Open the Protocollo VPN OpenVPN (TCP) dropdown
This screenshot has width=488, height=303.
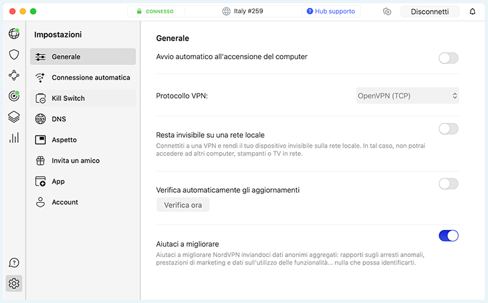coord(408,96)
